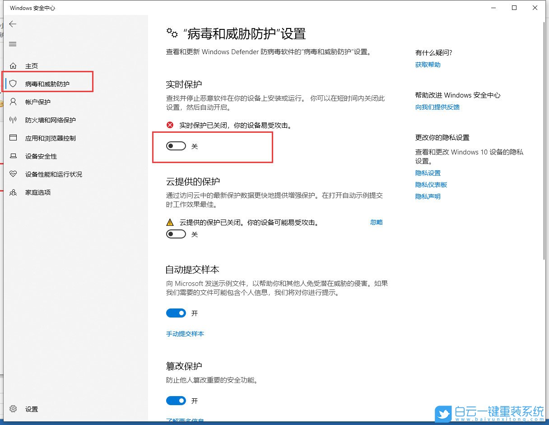Open 设备安全性 using the laptop icon

(x=14, y=156)
